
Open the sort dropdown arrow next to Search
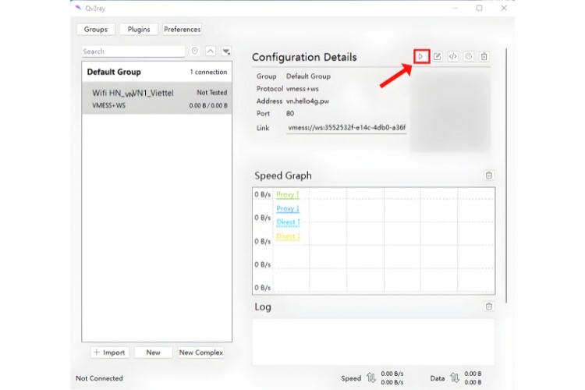tap(226, 51)
